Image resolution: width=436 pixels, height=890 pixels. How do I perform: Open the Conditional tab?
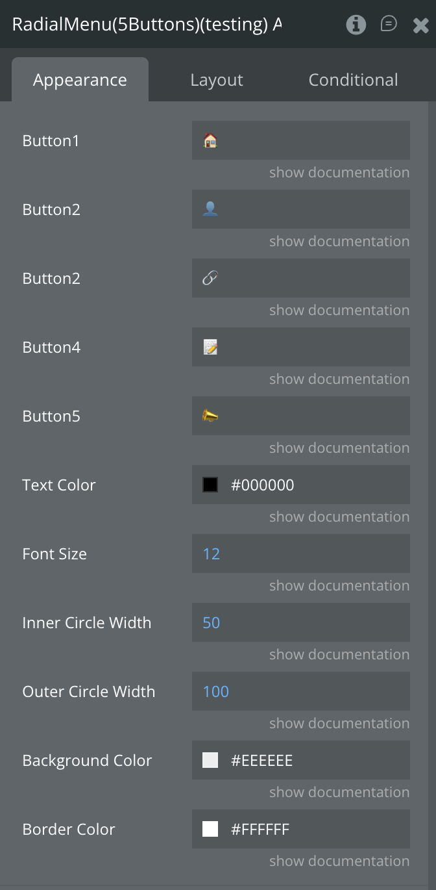point(353,80)
